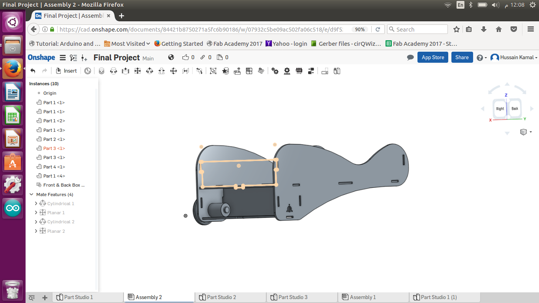Open the tab manager icon
Viewport: 539px width, 303px height.
pos(32,297)
